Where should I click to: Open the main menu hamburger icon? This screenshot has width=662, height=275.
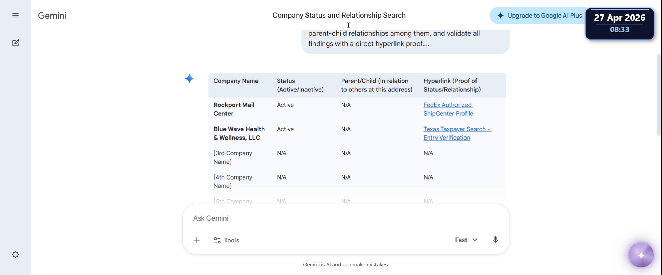click(16, 16)
